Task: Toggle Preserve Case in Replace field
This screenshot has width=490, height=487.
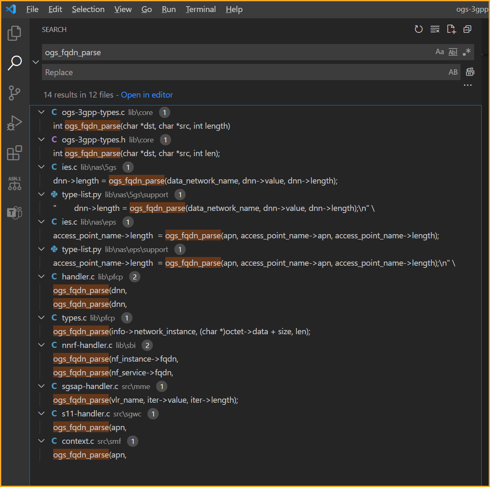Action: pos(453,72)
